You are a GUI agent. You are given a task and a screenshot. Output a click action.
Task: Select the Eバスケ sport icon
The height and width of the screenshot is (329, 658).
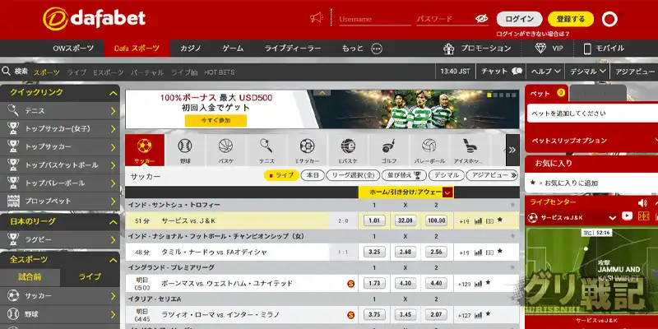pos(348,151)
